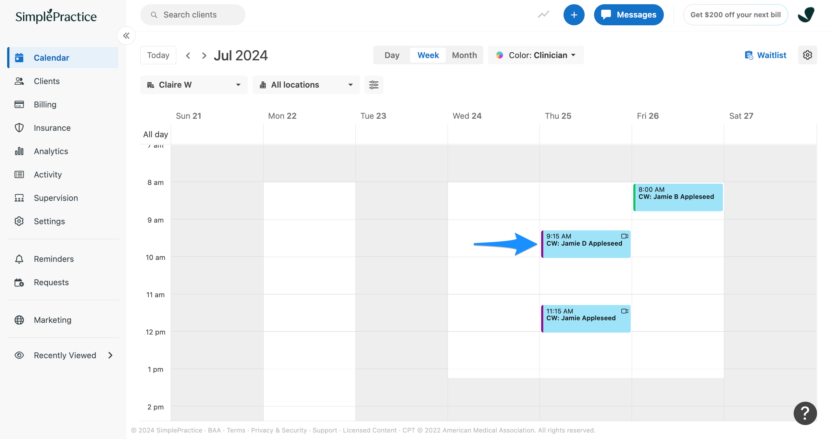
Task: Open the Color: Clinician dropdown
Action: [536, 55]
